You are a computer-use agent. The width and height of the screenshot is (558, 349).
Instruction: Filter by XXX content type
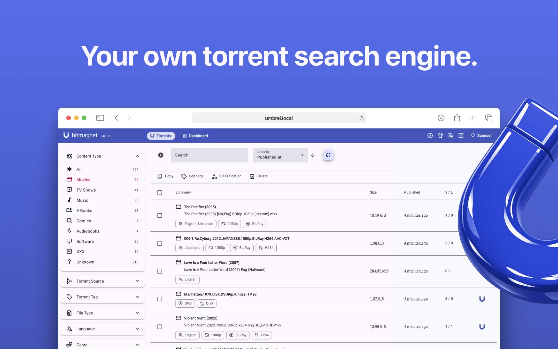tap(102, 252)
